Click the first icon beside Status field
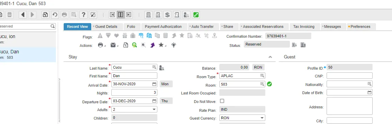Screen dimensions: 392x124 294,45
